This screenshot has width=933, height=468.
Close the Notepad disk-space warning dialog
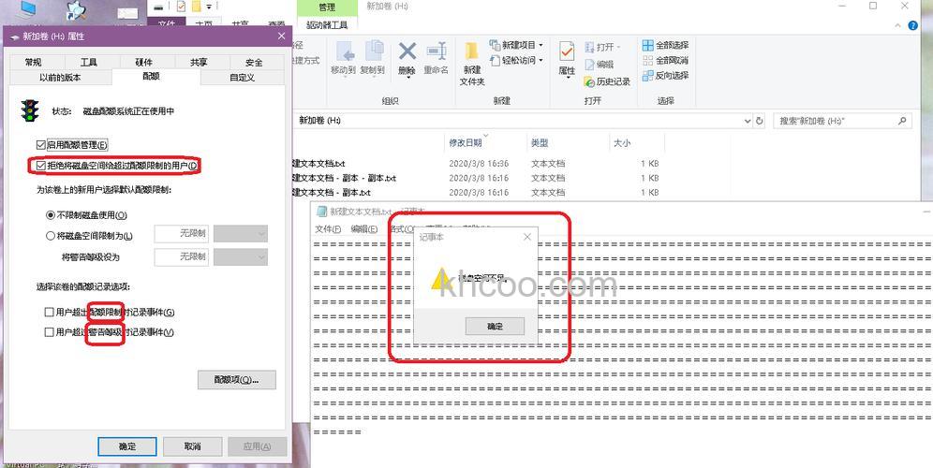(x=527, y=237)
